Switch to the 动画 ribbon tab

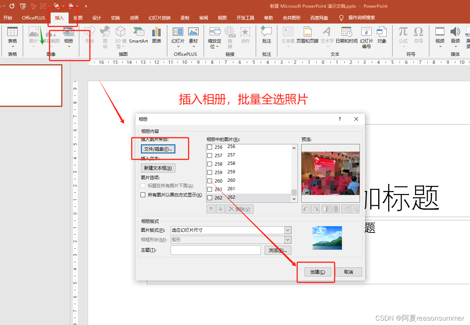(134, 18)
